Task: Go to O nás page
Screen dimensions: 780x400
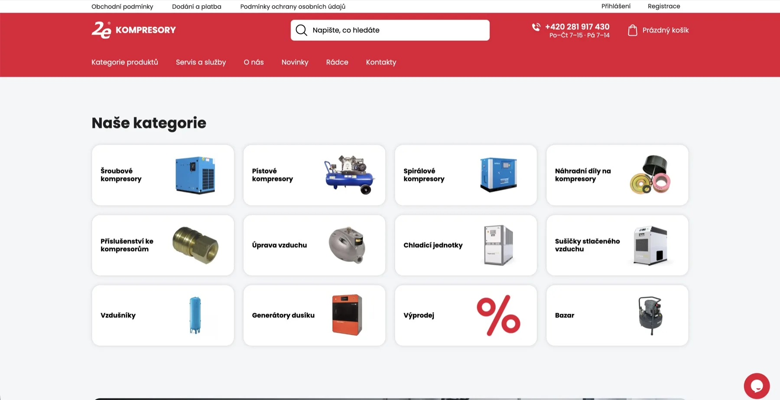Action: [x=253, y=62]
